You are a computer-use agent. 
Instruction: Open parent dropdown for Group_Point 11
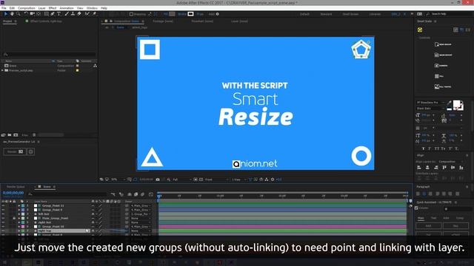tap(141, 205)
